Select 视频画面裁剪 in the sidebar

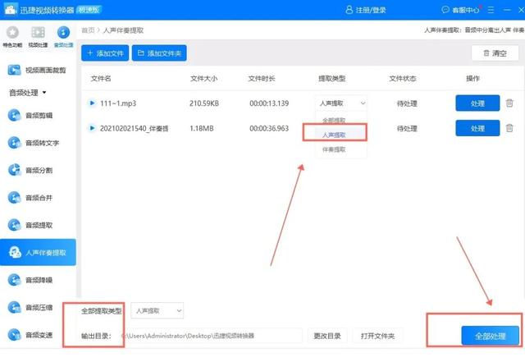(x=38, y=70)
